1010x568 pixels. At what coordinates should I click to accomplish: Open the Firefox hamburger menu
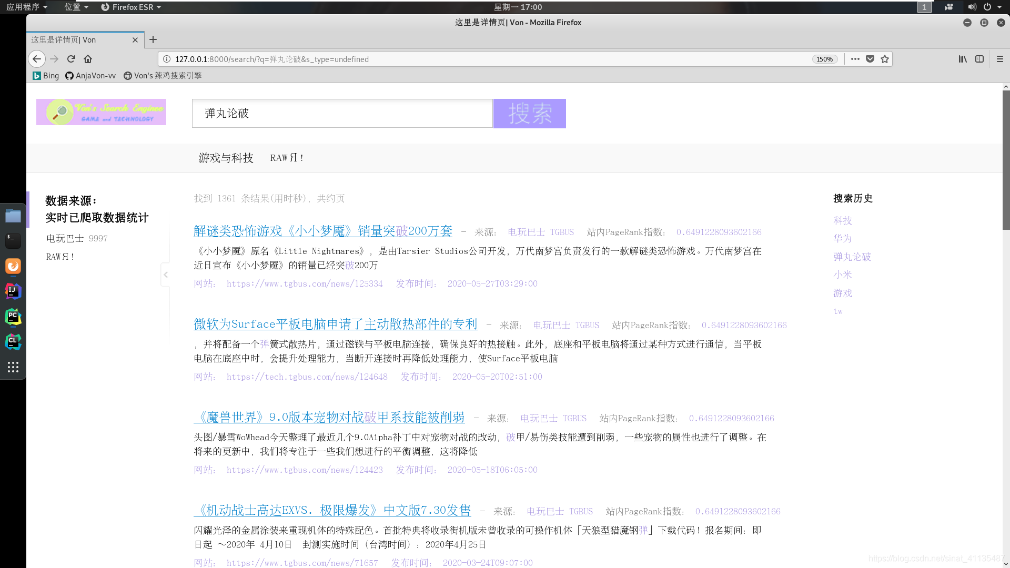click(x=1000, y=59)
